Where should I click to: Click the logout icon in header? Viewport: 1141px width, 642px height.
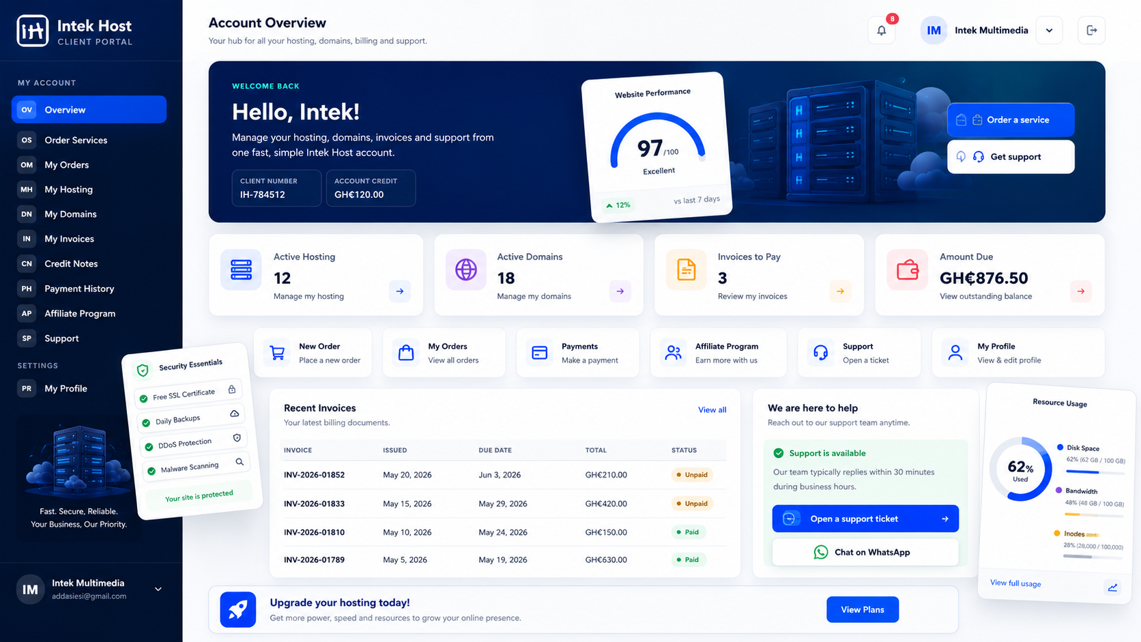coord(1091,30)
